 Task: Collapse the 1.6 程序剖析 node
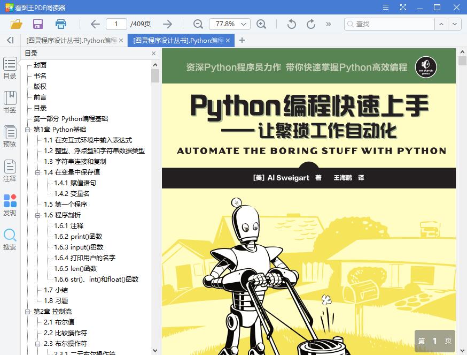tap(38, 215)
